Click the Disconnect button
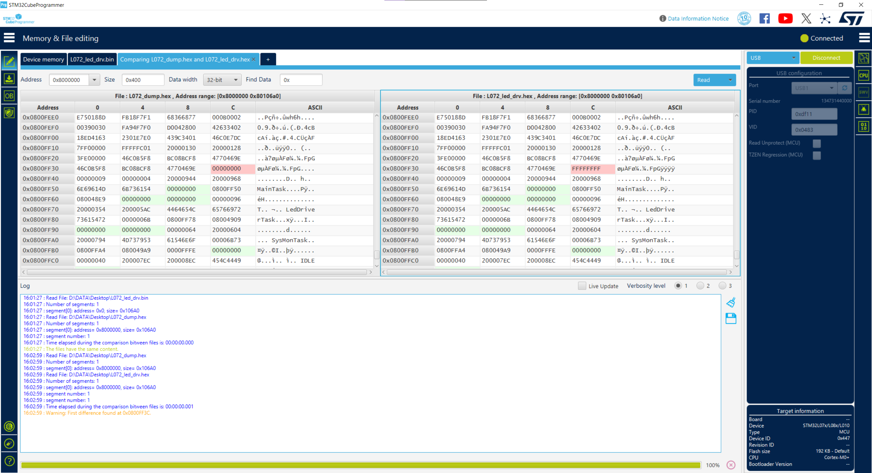The image size is (872, 473). click(x=826, y=58)
